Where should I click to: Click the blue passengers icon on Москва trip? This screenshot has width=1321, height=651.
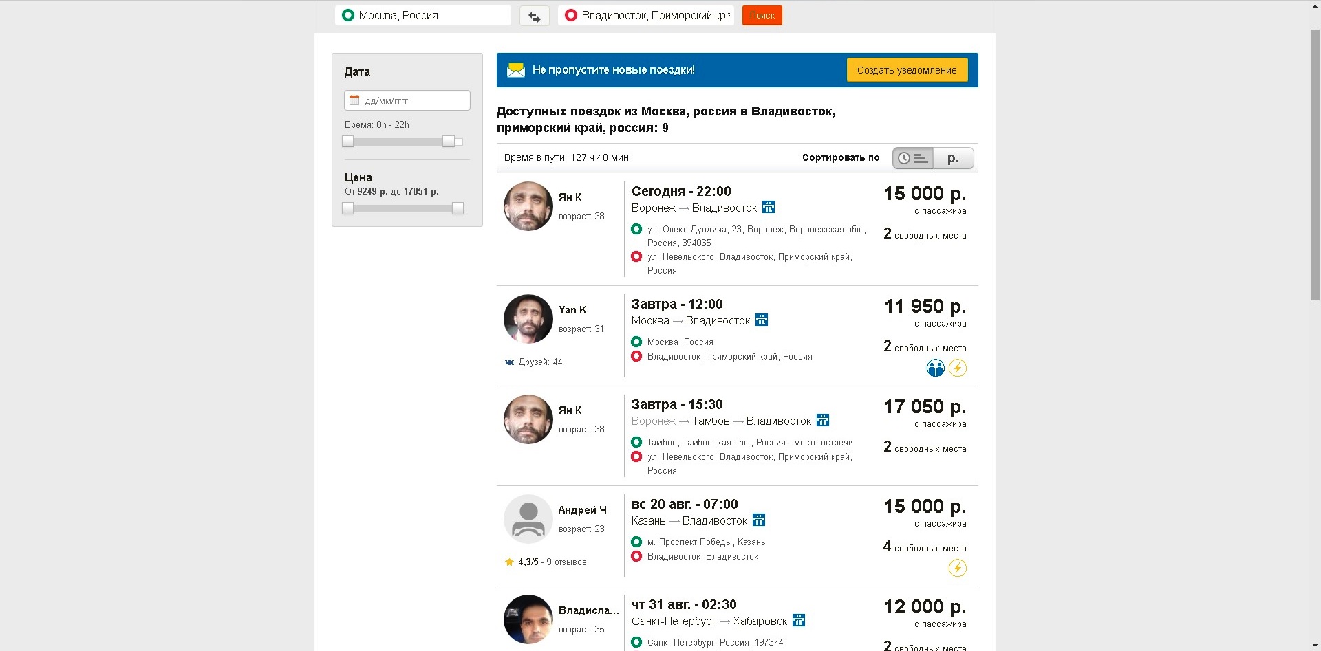(935, 368)
